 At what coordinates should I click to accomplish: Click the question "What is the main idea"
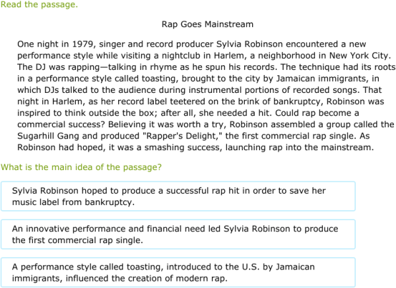pos(81,167)
